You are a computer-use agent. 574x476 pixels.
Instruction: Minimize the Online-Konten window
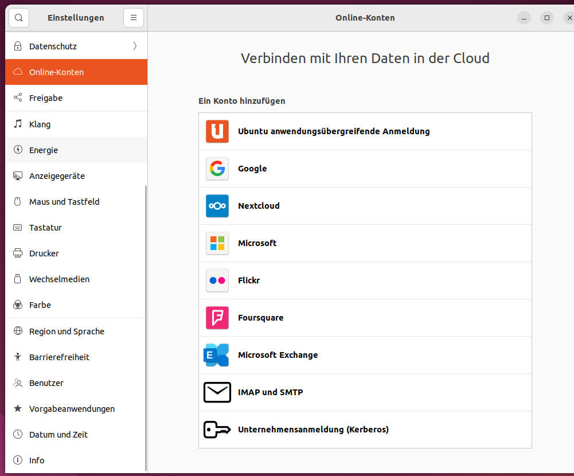pyautogui.click(x=524, y=18)
